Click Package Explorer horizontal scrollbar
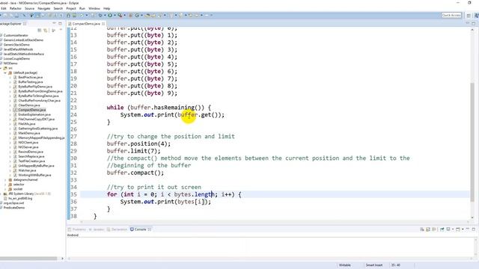Screen dimensions: 479x269 [x=28, y=259]
